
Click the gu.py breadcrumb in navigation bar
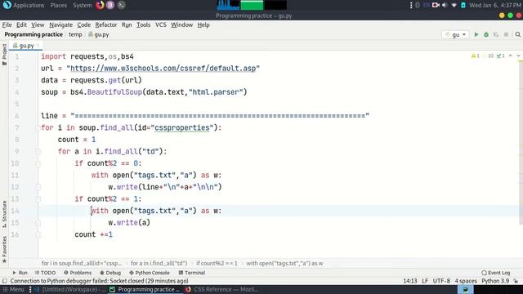(x=99, y=34)
